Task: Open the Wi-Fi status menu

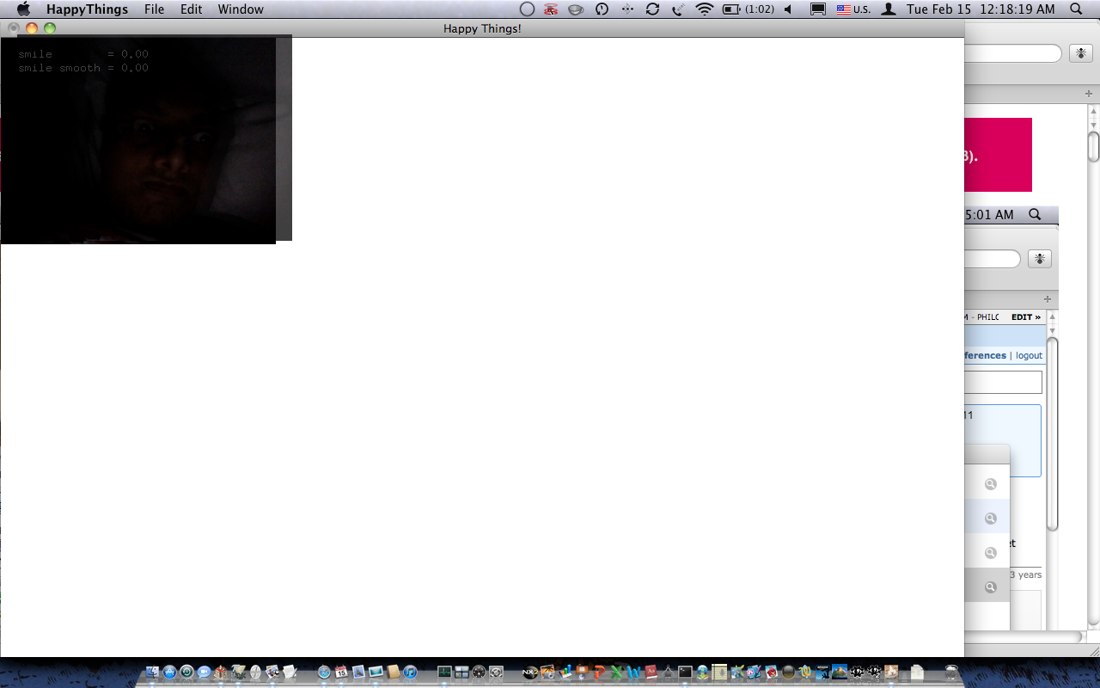Action: pos(705,9)
